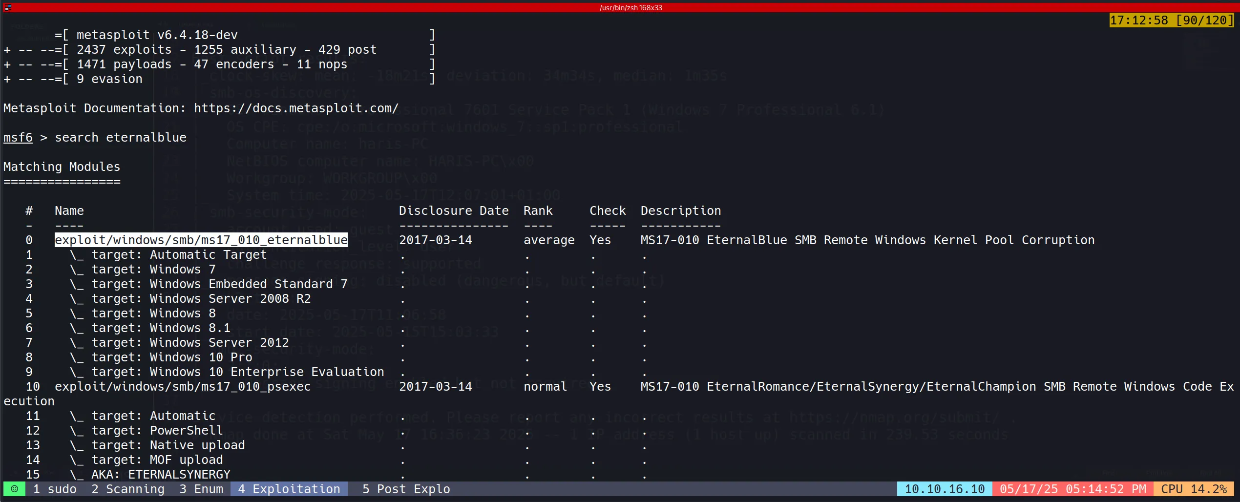Screen dimensions: 1240x502
Task: Click the ms17_010_psexec exploit module name
Action: (183, 386)
